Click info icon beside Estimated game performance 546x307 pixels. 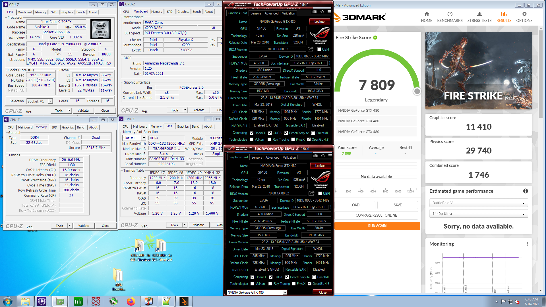point(526,191)
